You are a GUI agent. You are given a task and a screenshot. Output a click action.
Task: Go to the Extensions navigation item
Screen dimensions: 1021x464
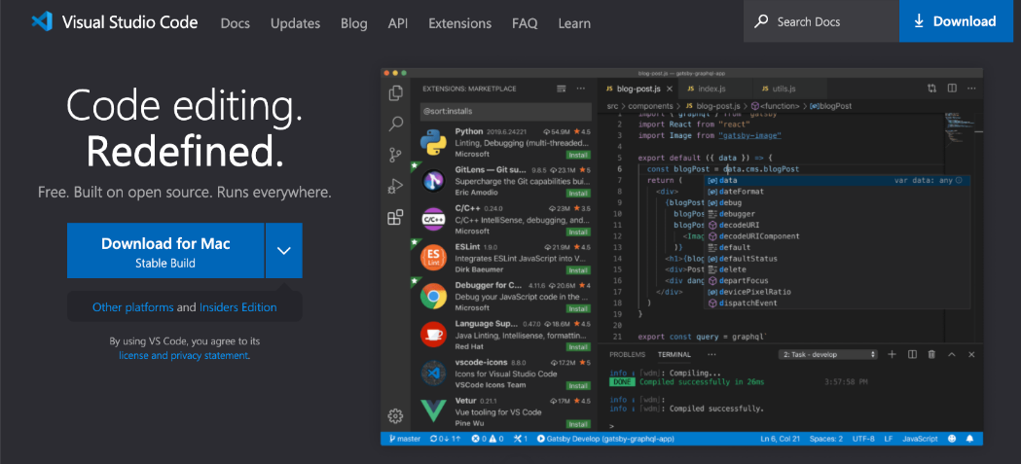click(459, 22)
